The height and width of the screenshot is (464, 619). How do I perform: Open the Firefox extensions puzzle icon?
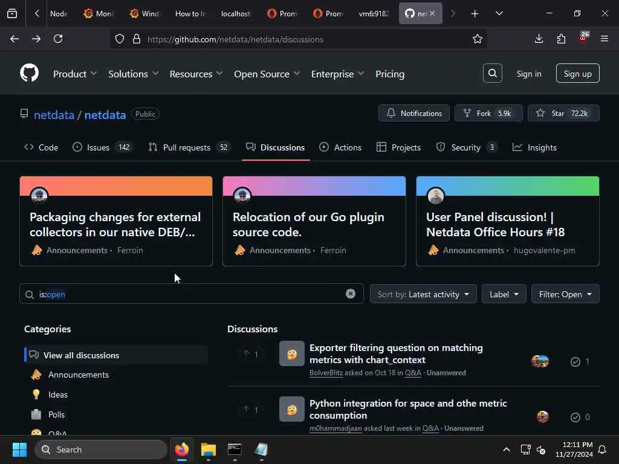coord(561,39)
